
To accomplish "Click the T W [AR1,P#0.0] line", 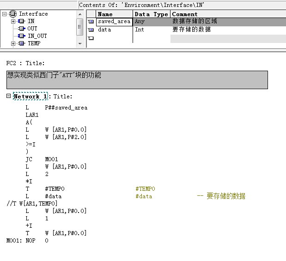I will [x=56, y=233].
